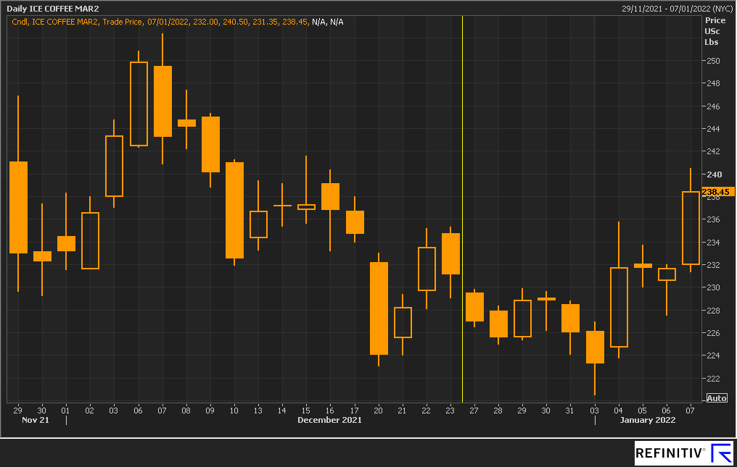
Task: Click the yellow vertical crosshair line
Action: pos(463,209)
